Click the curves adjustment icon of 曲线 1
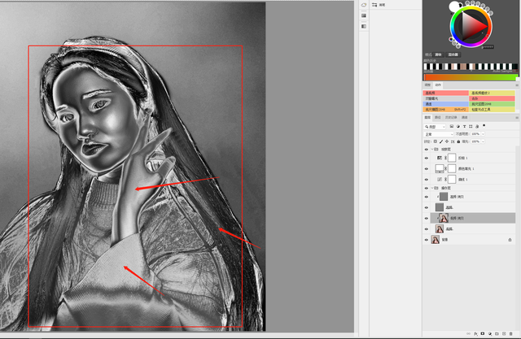 pyautogui.click(x=440, y=180)
